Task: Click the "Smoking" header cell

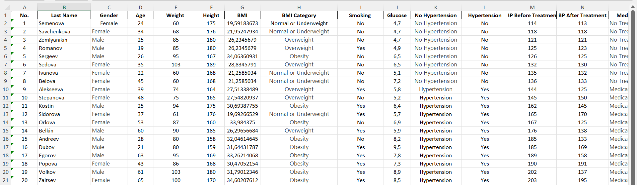Action: pos(360,15)
